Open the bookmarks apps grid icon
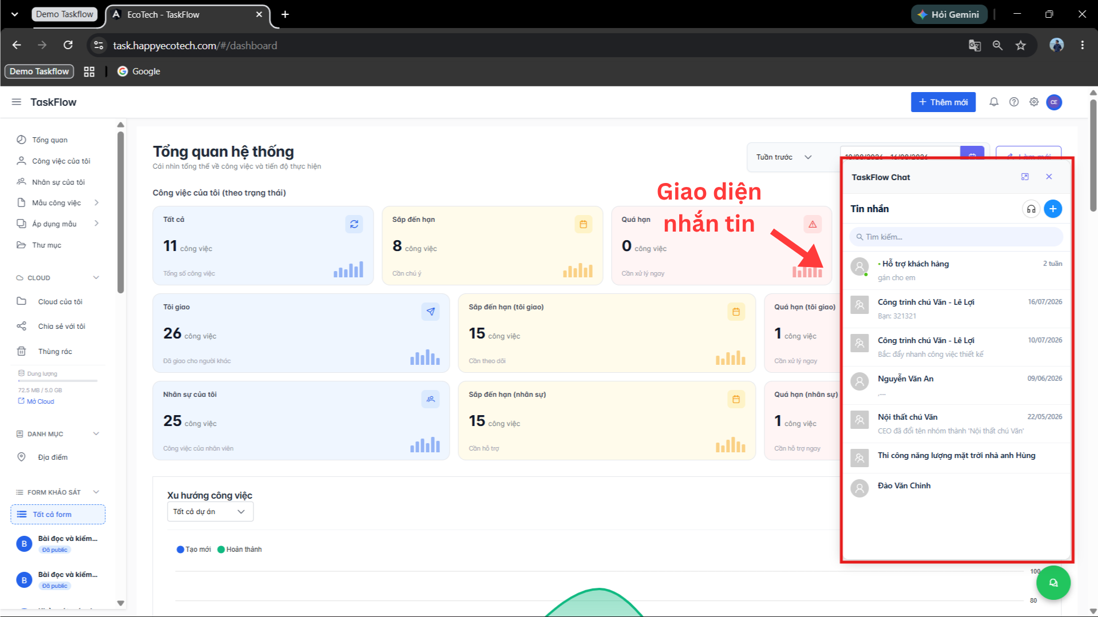 [x=89, y=71]
